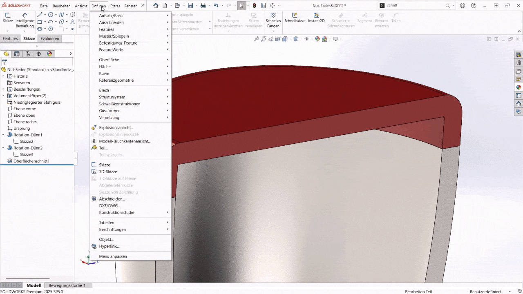Toggle the DisplayManager panel tab
Screen dimensions: 523x294
[x=49, y=53]
